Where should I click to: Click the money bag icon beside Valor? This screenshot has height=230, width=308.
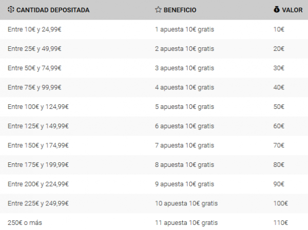point(276,9)
